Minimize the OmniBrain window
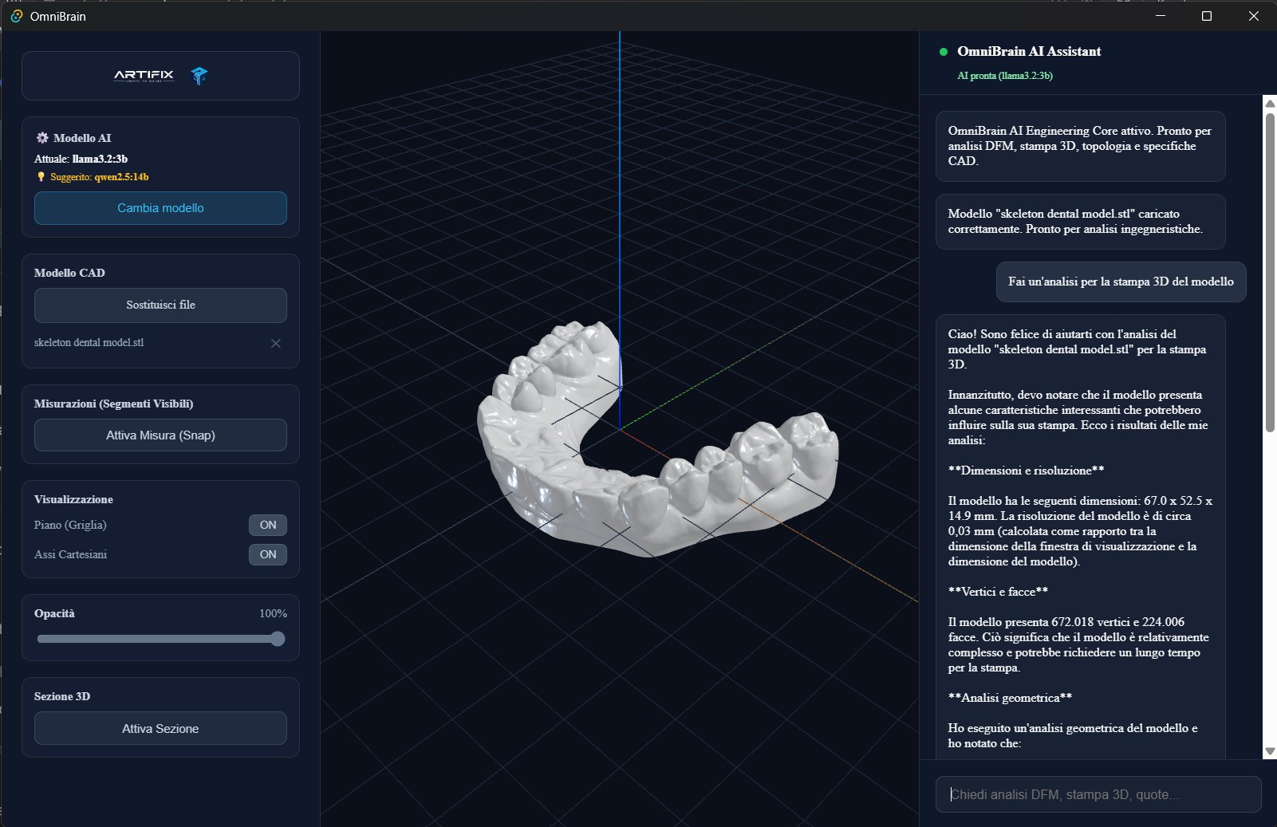1277x827 pixels. 1160,16
